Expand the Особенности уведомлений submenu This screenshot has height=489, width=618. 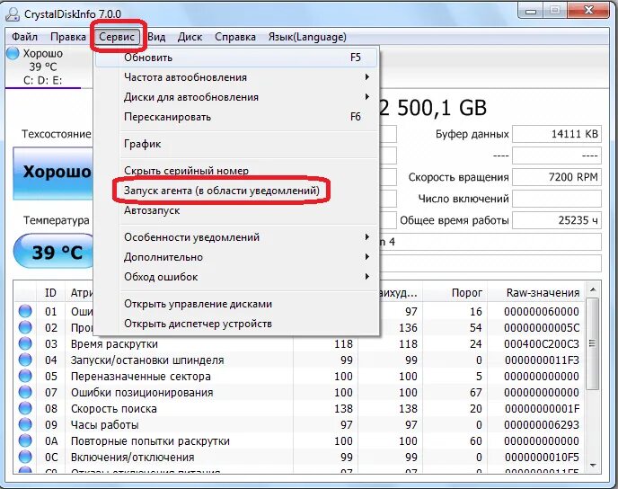tap(236, 237)
